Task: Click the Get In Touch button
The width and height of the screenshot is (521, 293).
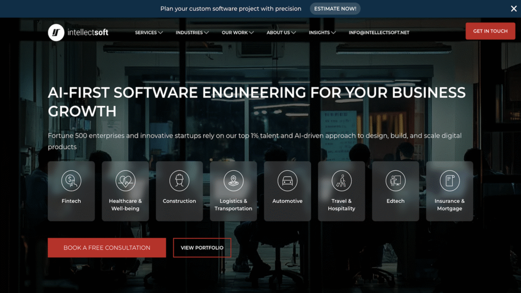Action: [490, 31]
